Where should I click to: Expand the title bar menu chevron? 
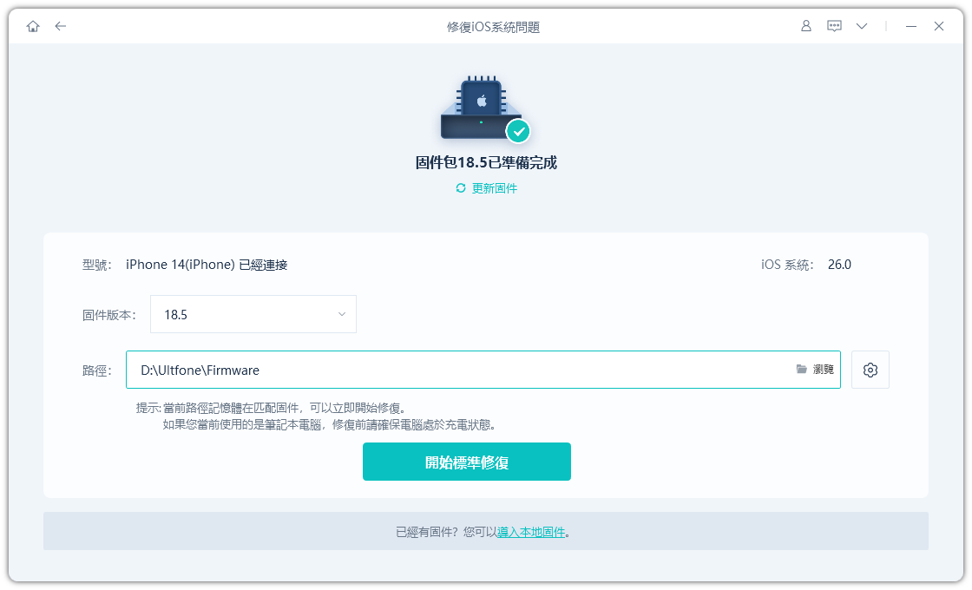[861, 26]
